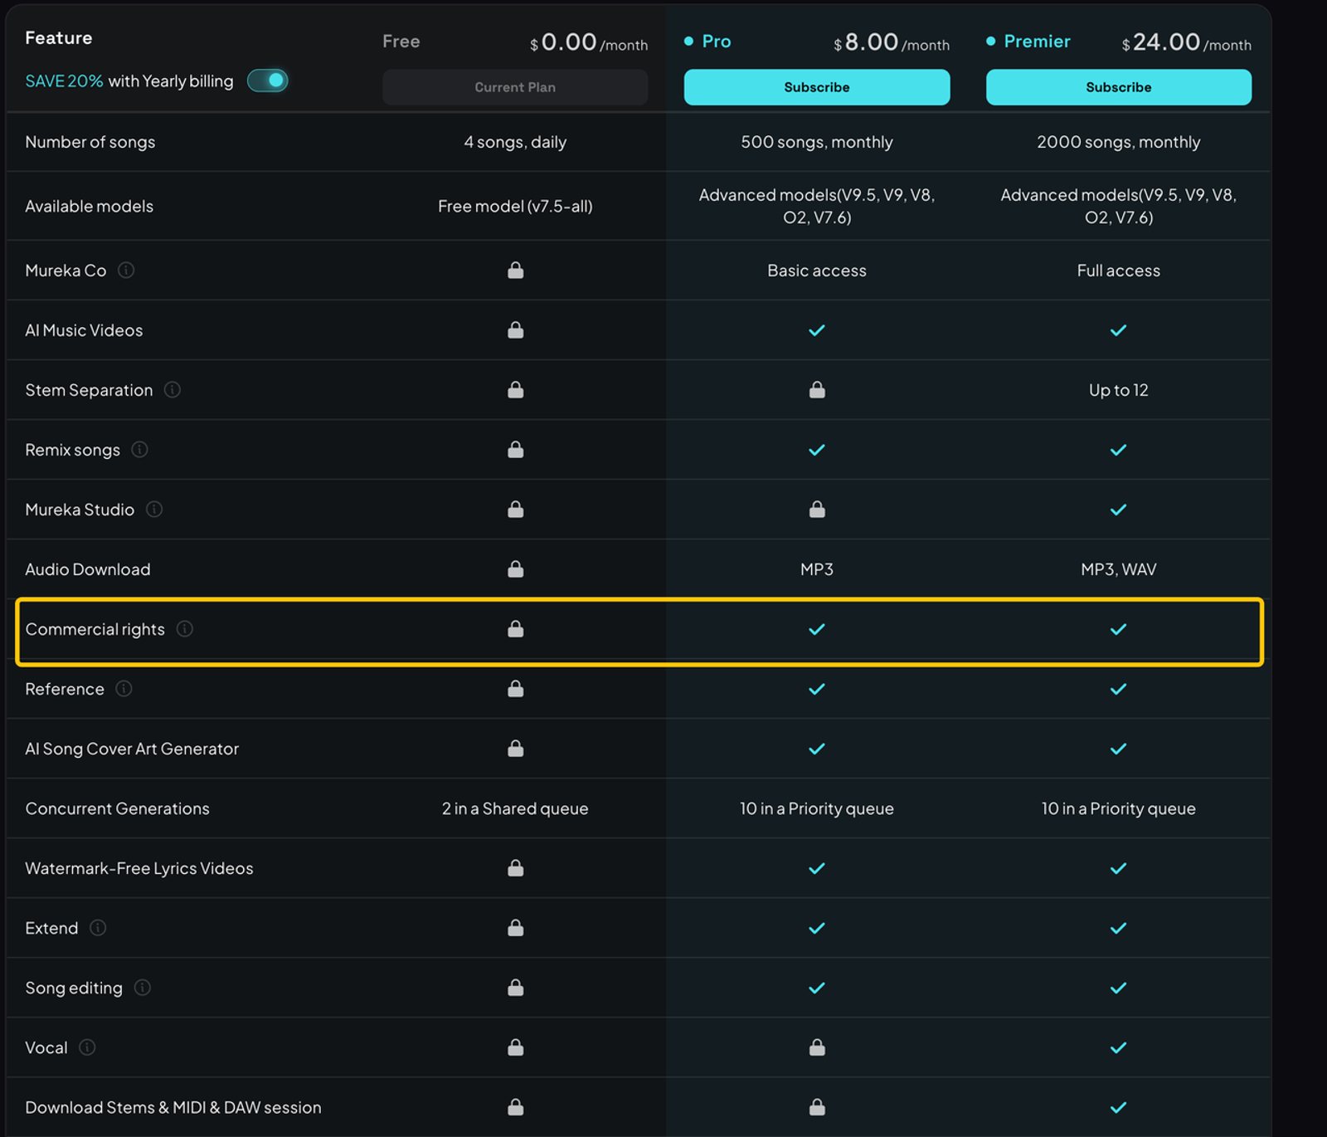Screen dimensions: 1327x1137
Task: Click the Current Plan button
Action: (x=515, y=87)
